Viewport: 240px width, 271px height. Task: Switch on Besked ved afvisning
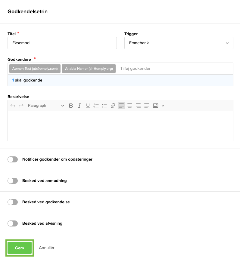[13, 223]
